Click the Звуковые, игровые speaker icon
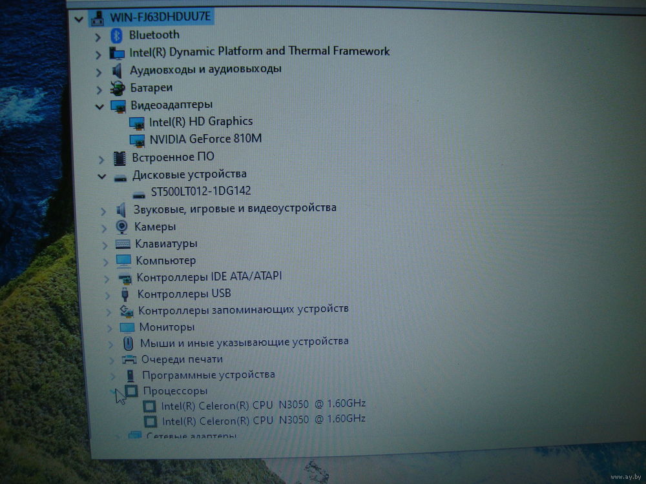This screenshot has width=646, height=484. tap(121, 210)
